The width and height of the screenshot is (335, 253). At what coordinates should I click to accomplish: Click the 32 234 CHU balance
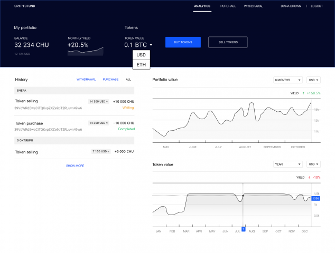pos(32,45)
